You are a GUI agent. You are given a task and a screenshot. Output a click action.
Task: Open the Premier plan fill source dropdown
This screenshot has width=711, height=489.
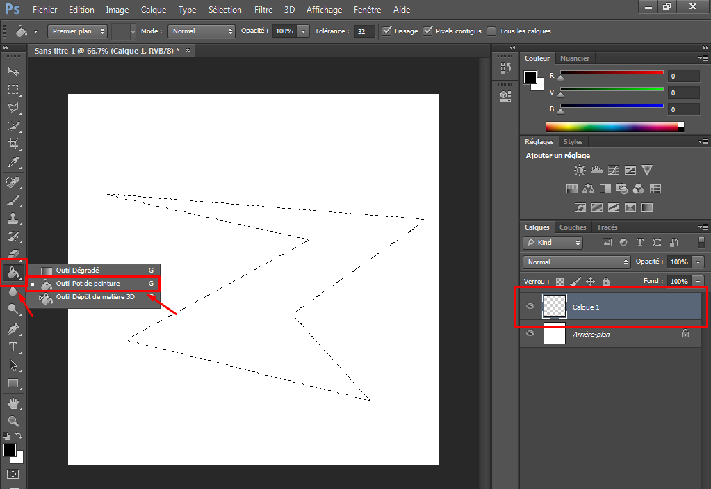(77, 31)
